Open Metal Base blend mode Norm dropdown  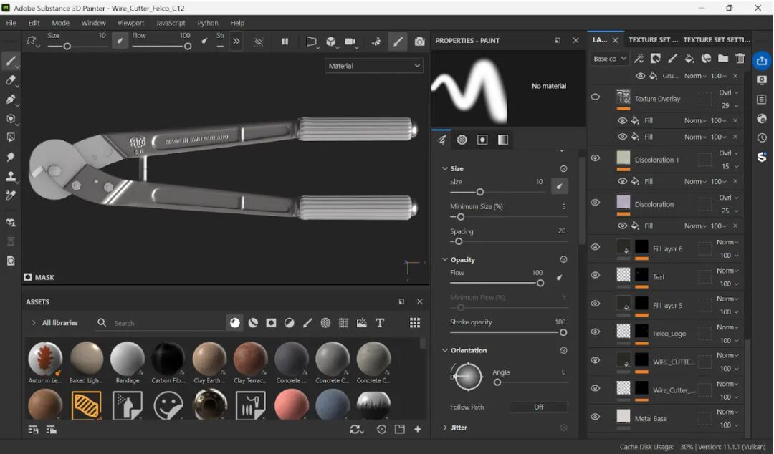pos(727,412)
